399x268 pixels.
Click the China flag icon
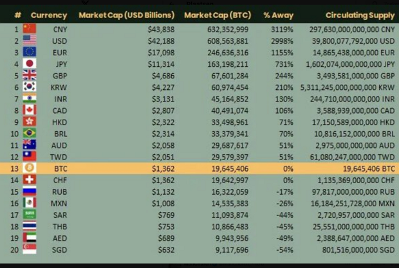[x=29, y=29]
